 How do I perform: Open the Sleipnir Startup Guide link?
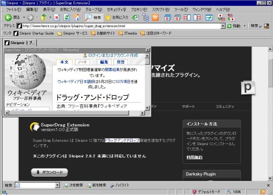(34, 33)
